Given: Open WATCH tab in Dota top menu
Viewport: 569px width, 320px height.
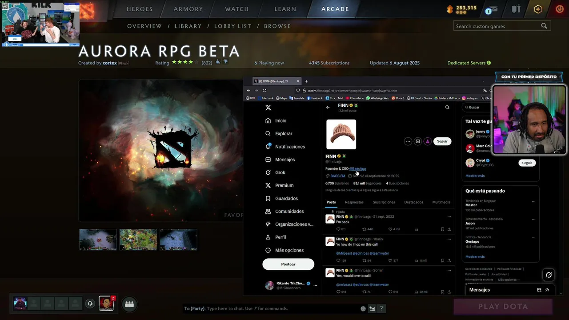Looking at the screenshot, I should 237,9.
